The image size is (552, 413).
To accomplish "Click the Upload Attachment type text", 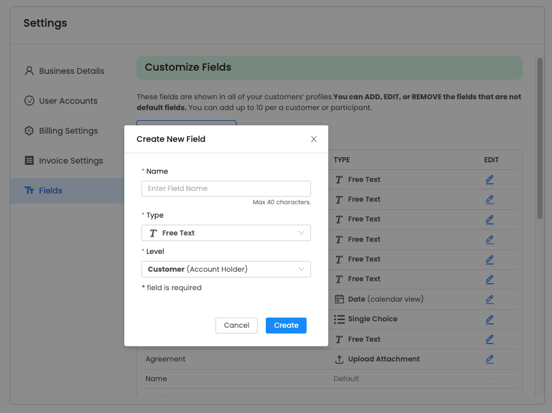I will [384, 359].
